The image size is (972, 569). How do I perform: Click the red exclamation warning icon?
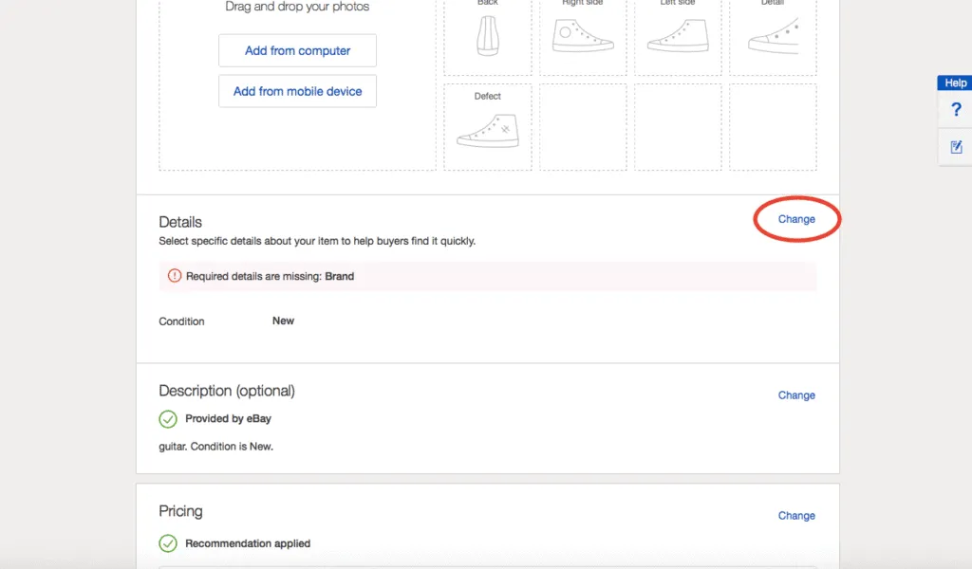click(x=171, y=276)
